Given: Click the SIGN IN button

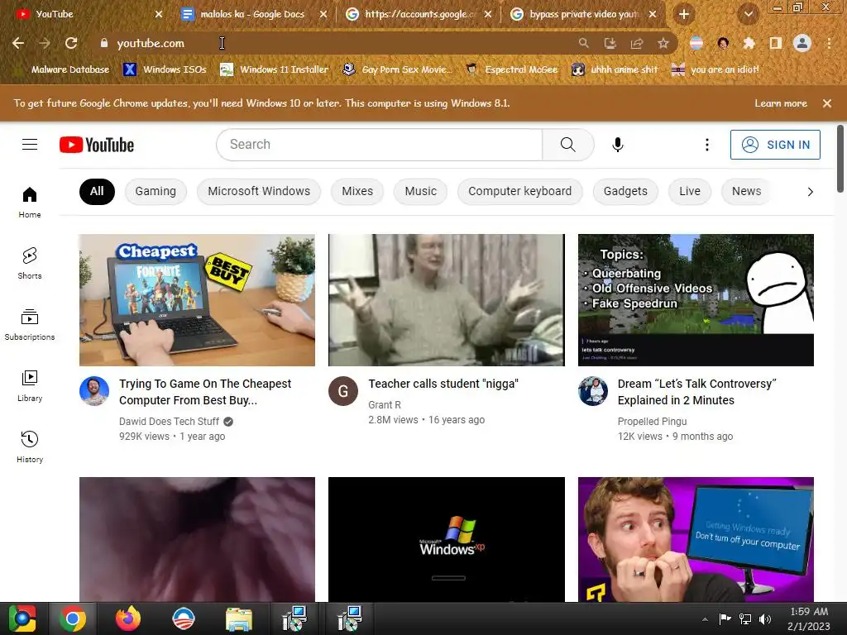Looking at the screenshot, I should click(775, 145).
